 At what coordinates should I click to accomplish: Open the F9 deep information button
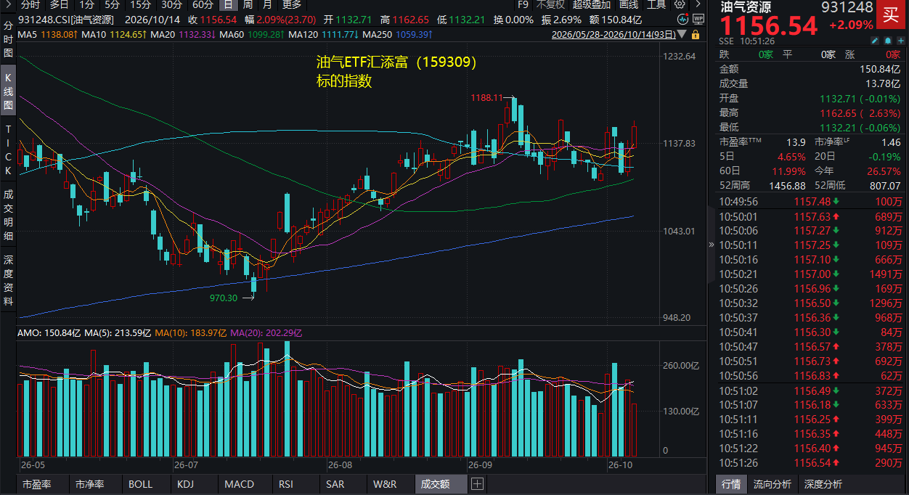point(523,4)
